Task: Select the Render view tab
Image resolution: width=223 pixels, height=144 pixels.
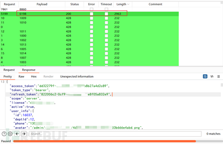Action: click(48, 77)
